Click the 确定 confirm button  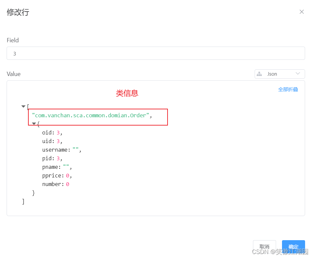(293, 246)
